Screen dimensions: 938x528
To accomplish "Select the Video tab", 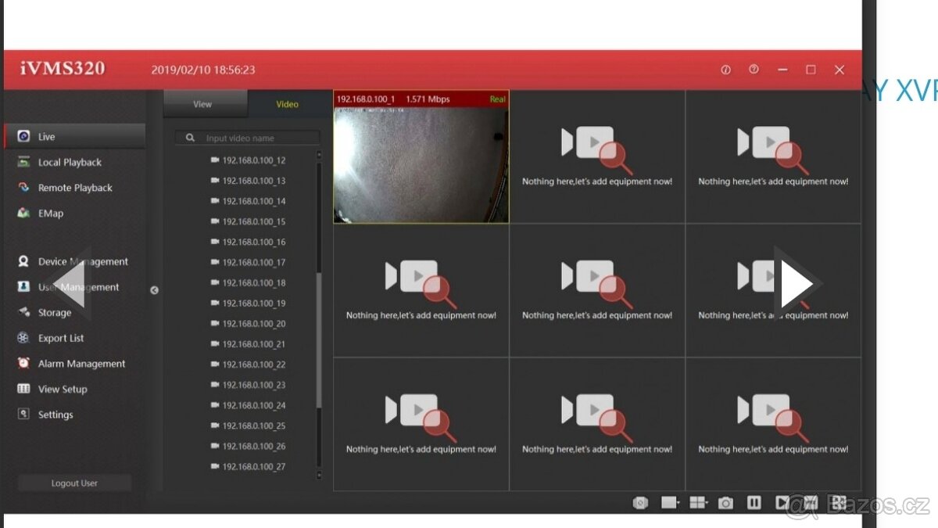I will (287, 104).
